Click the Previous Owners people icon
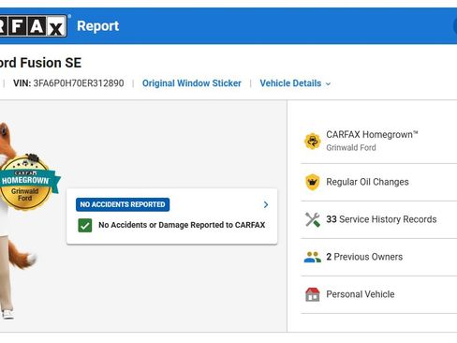The image size is (457, 343). click(313, 257)
